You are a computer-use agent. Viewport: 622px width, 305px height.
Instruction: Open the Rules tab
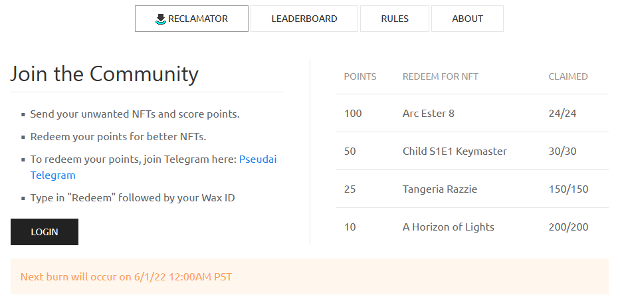point(395,19)
